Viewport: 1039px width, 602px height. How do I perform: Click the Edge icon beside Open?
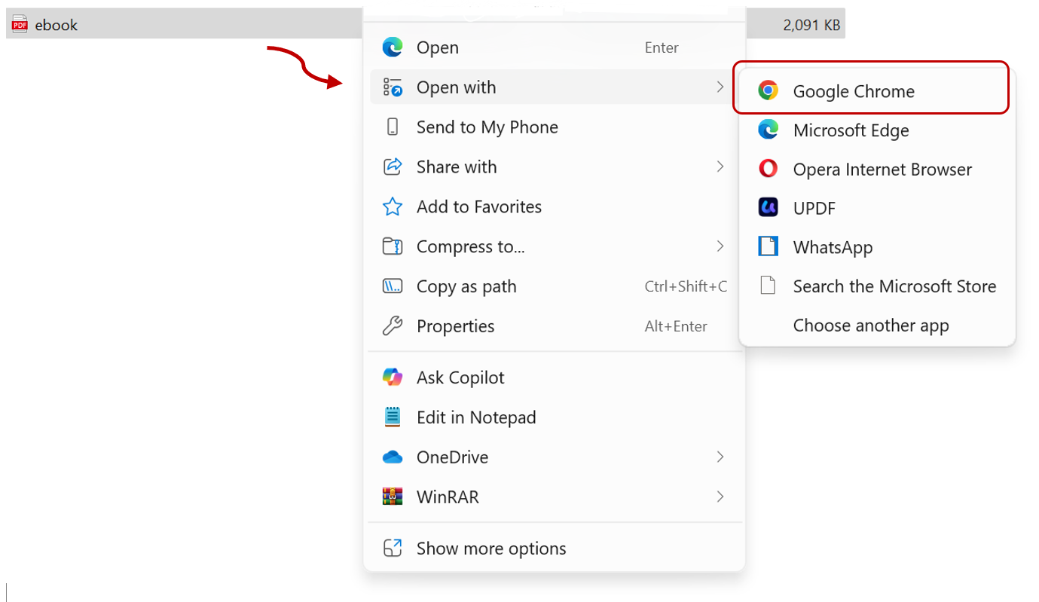click(393, 47)
